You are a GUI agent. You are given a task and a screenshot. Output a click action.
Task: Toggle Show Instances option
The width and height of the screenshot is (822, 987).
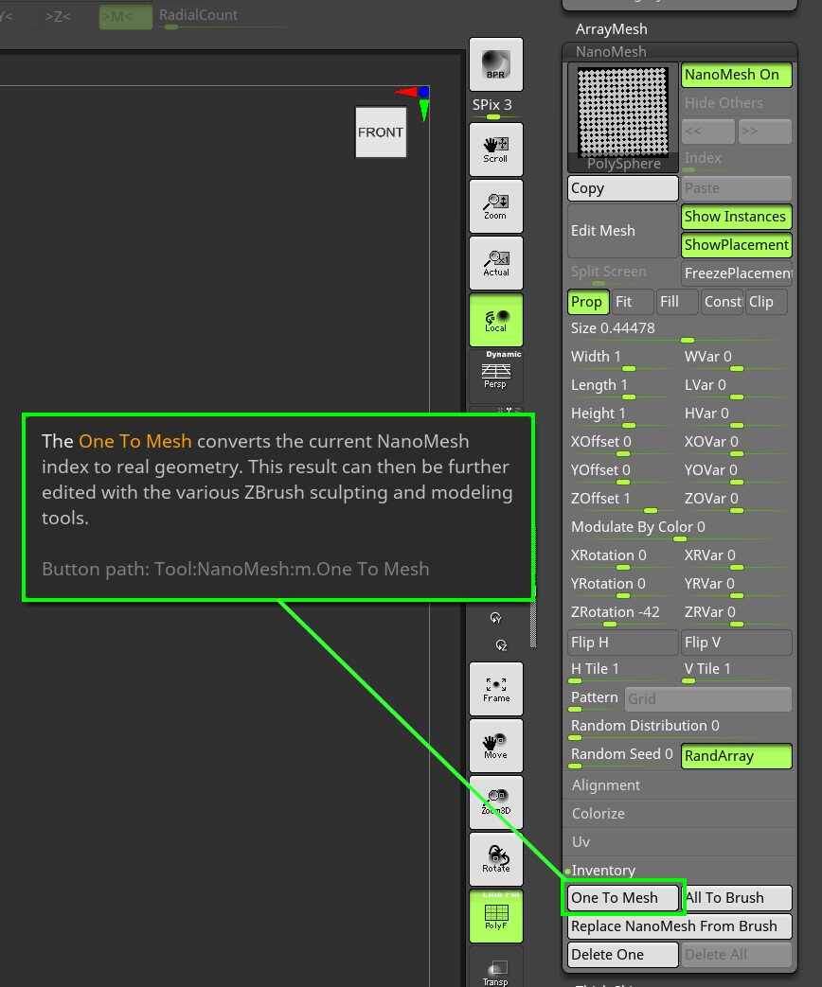coord(737,217)
